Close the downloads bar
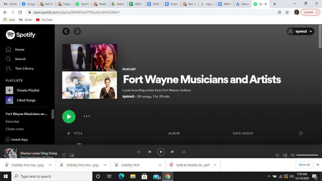Image resolution: width=322 pixels, height=181 pixels. coord(318,165)
